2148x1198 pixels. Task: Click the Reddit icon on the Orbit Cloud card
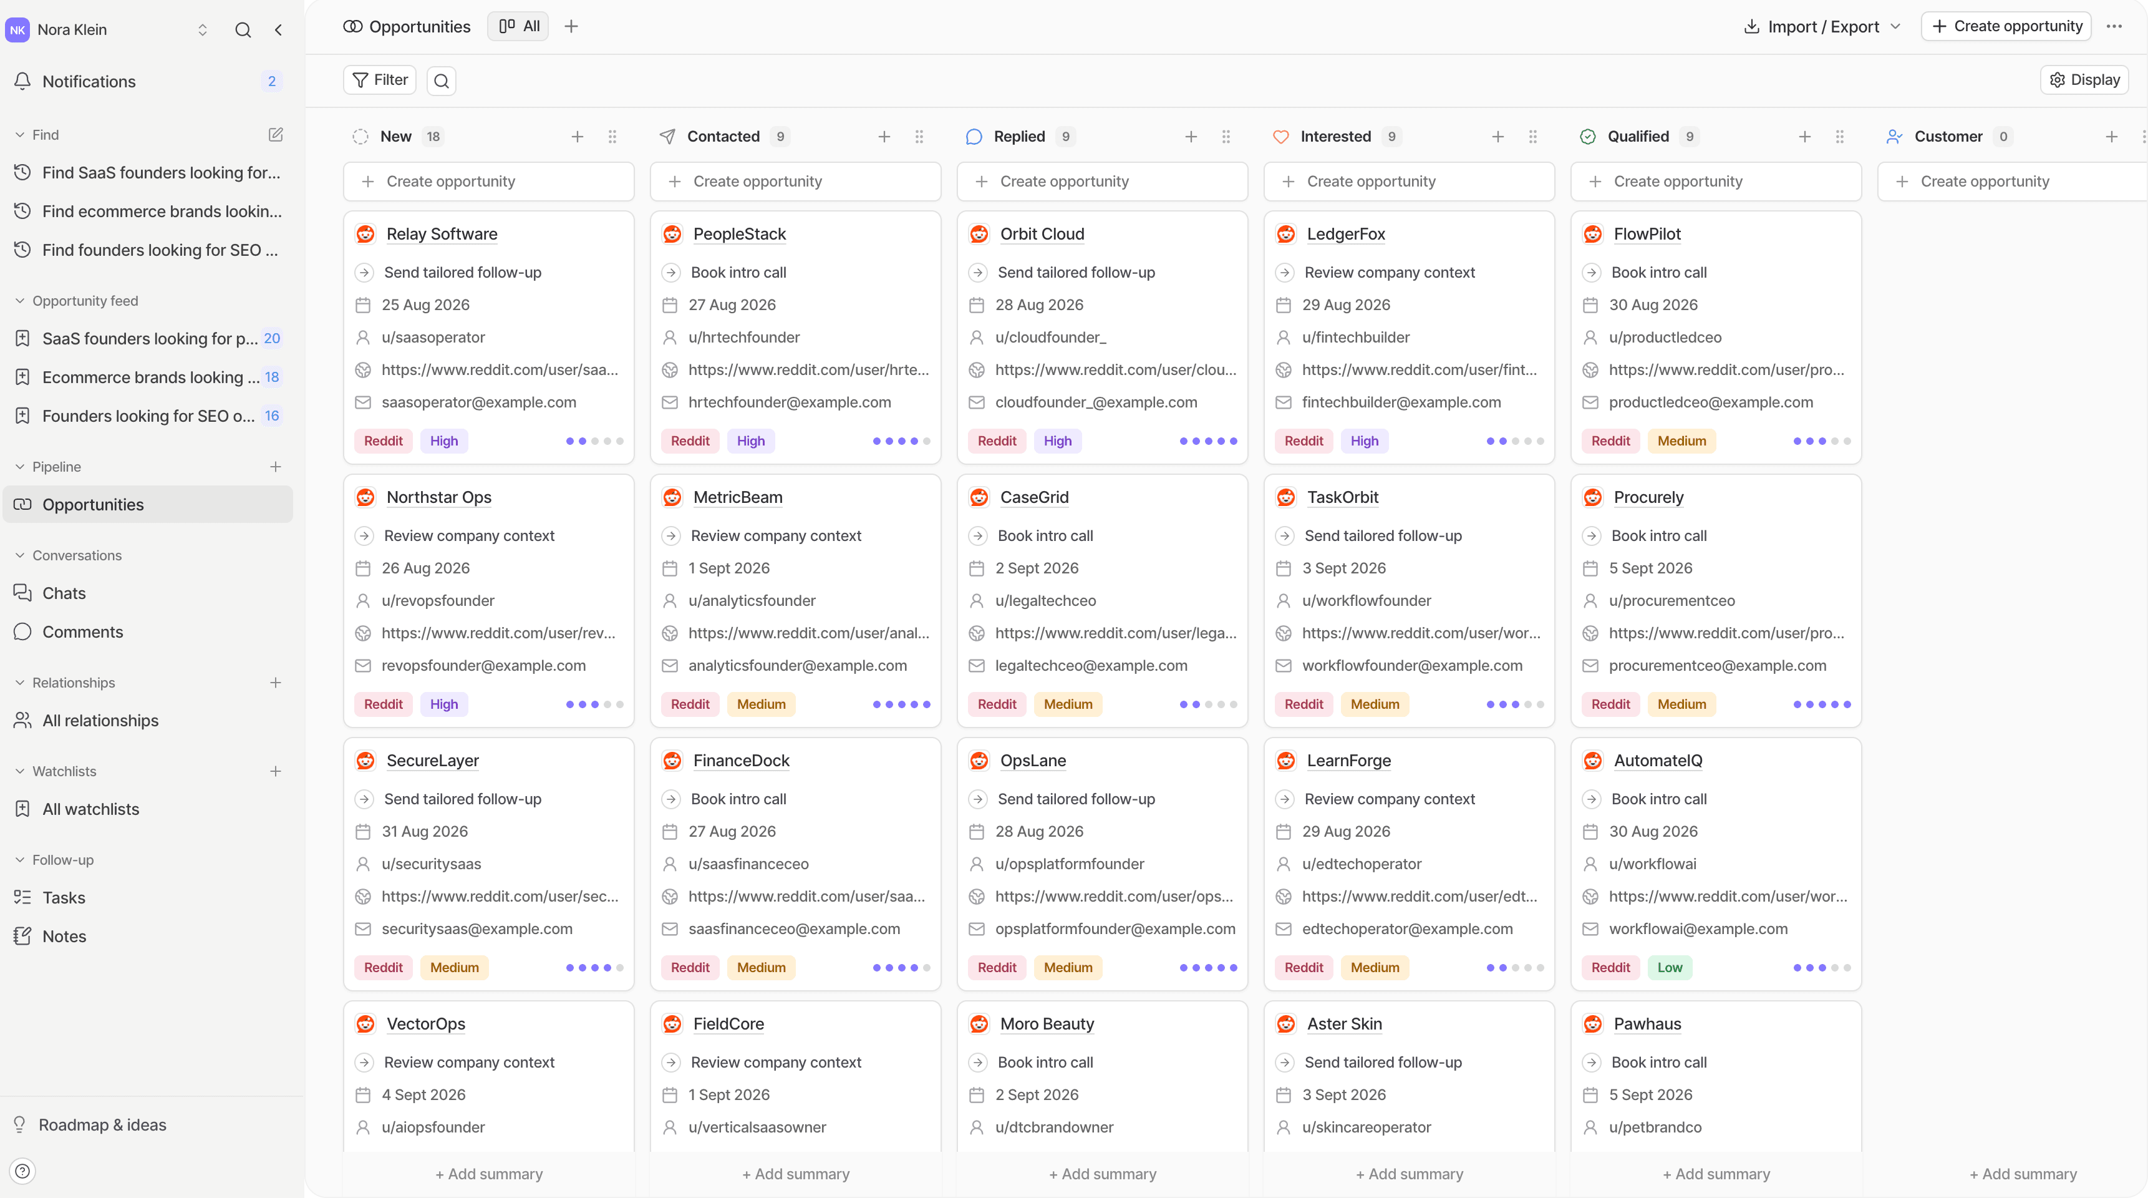pos(979,235)
